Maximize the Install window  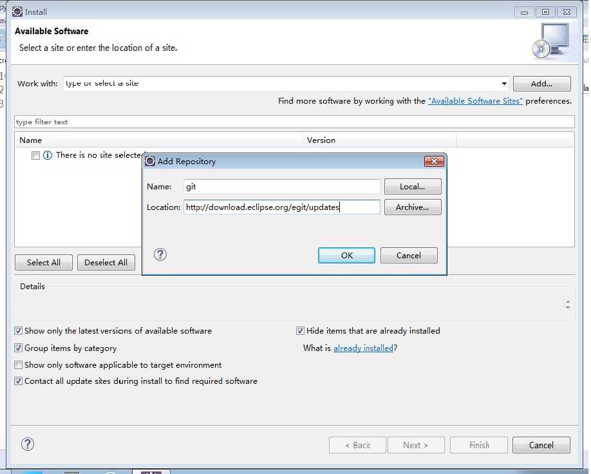click(545, 12)
